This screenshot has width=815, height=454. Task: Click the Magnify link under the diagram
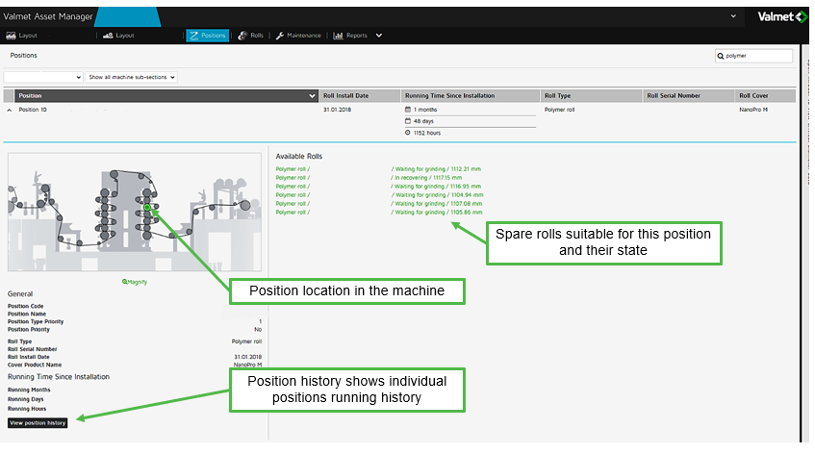[135, 281]
